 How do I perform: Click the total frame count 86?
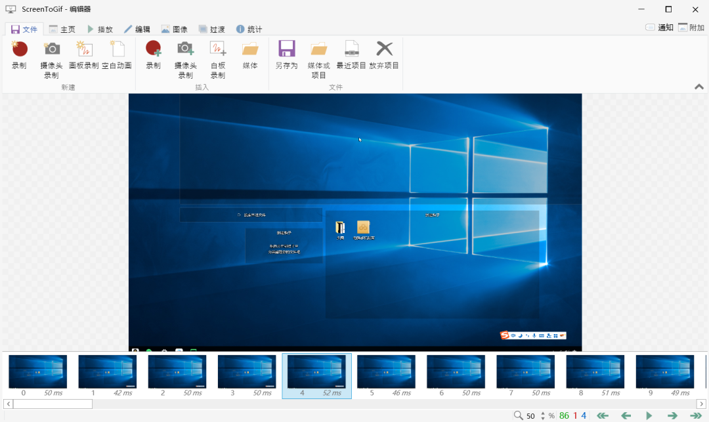tap(564, 415)
